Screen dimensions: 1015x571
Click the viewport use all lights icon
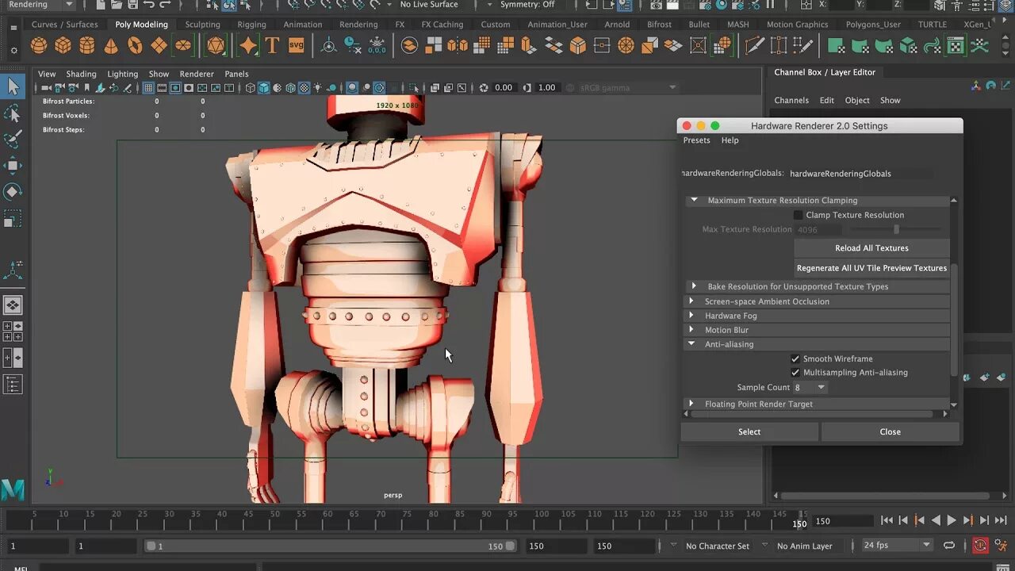318,88
